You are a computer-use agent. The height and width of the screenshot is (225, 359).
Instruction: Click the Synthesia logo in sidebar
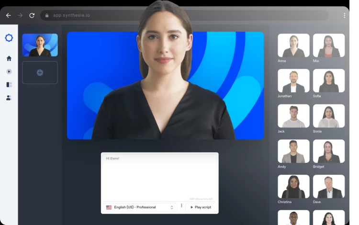click(9, 38)
